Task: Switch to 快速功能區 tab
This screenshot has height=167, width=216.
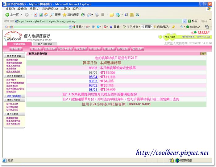Action: click(x=19, y=44)
